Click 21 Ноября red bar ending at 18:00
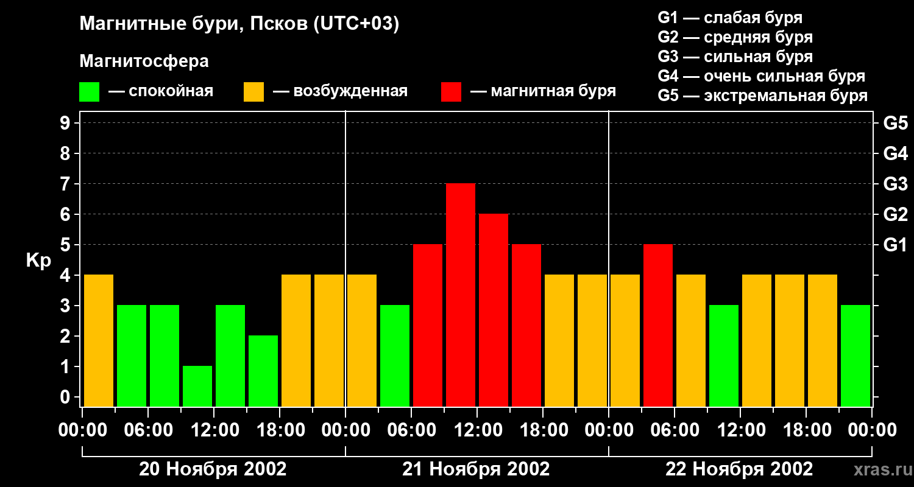 526,325
